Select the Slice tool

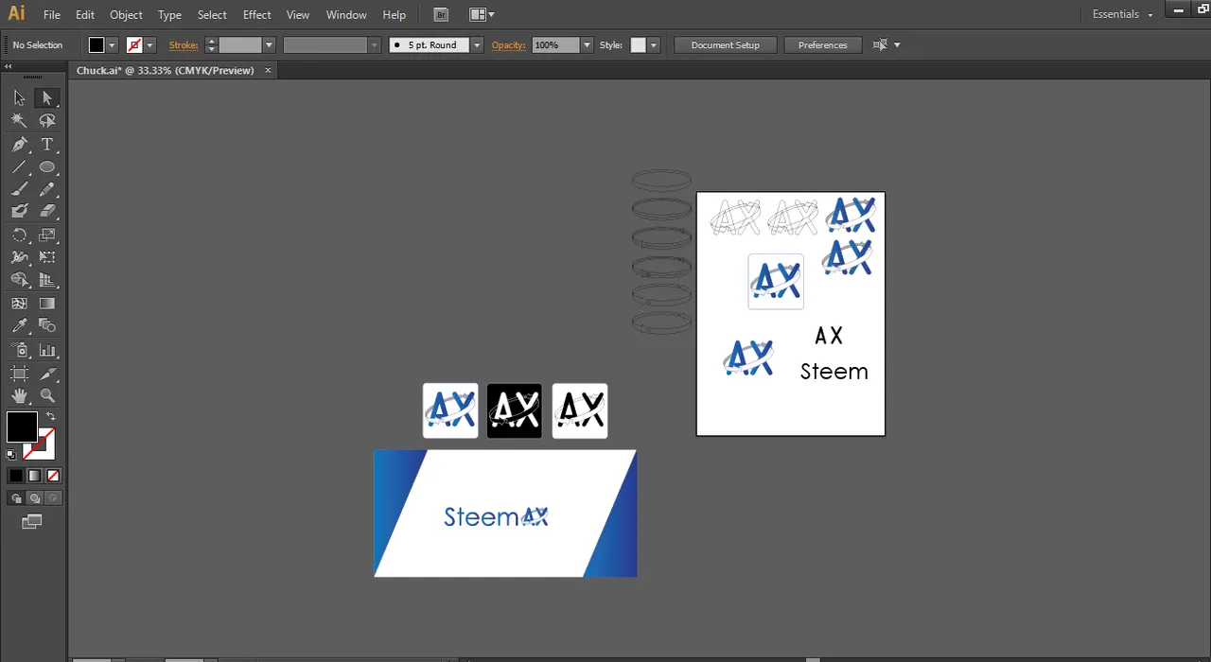pos(47,374)
